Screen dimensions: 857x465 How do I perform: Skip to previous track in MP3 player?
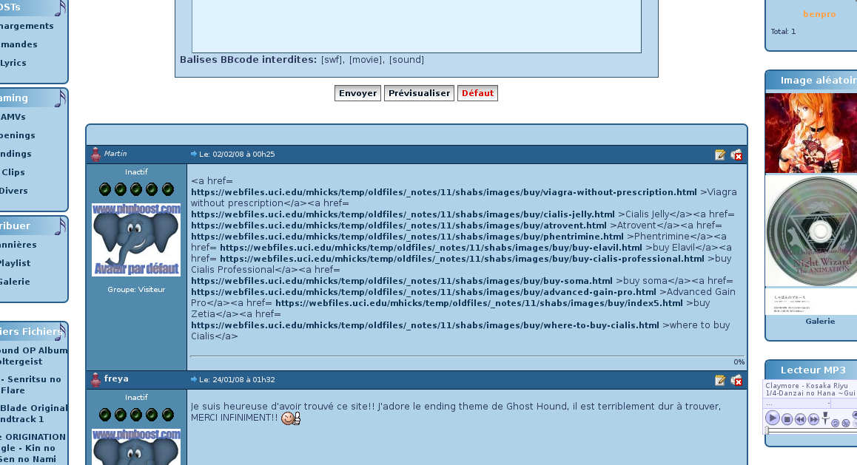click(x=801, y=419)
